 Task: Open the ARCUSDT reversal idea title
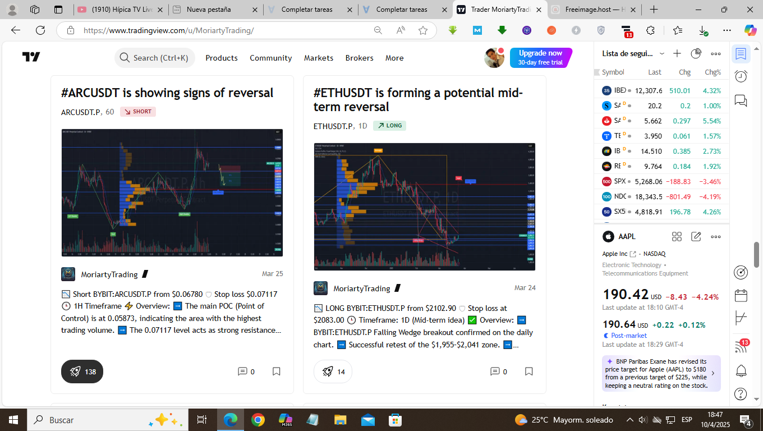click(x=167, y=93)
